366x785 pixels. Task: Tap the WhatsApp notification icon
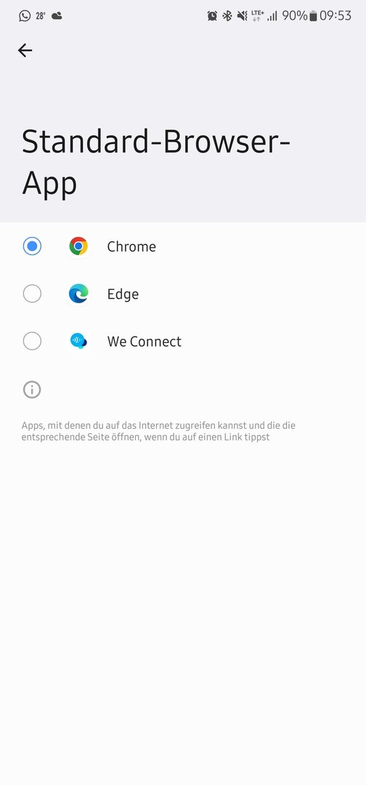tap(25, 16)
